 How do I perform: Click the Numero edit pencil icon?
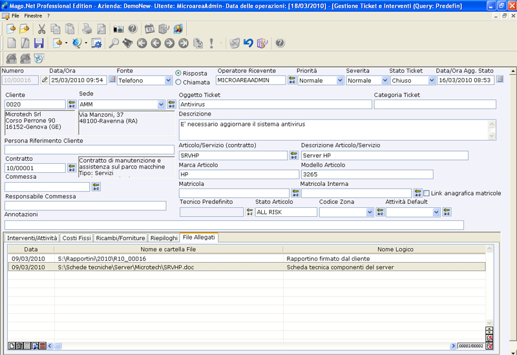click(x=45, y=80)
